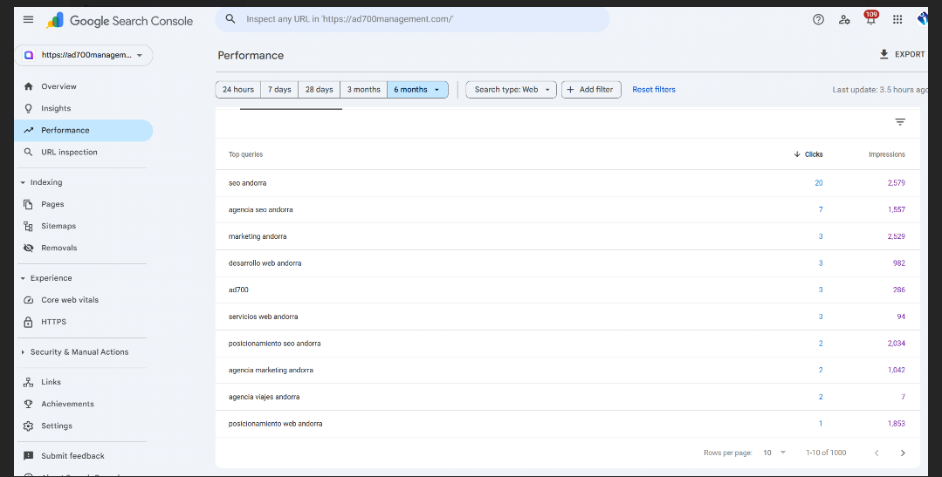
Task: Open the 6 months date dropdown
Action: tap(417, 90)
